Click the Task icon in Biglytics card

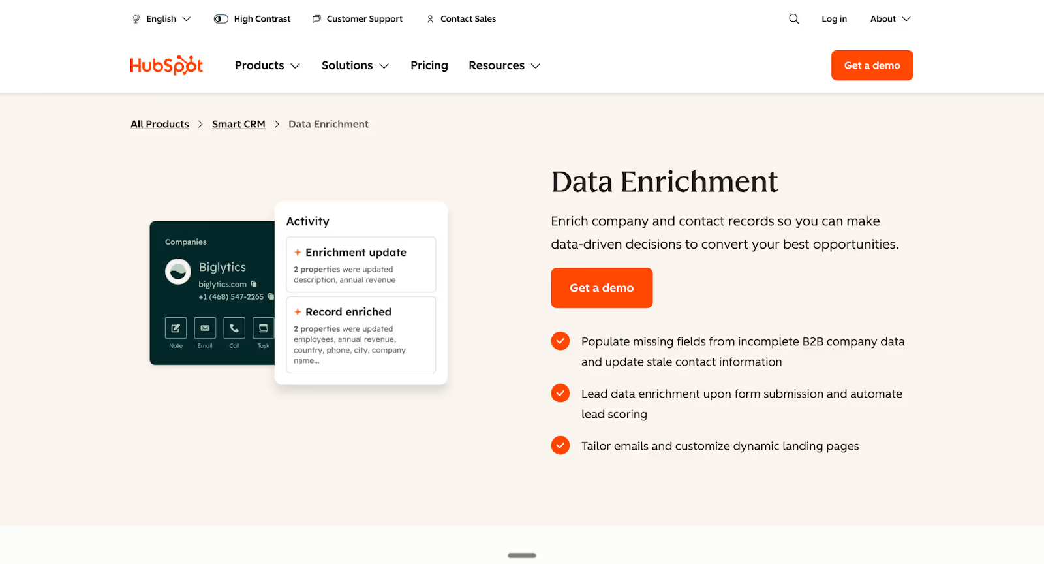coord(264,328)
